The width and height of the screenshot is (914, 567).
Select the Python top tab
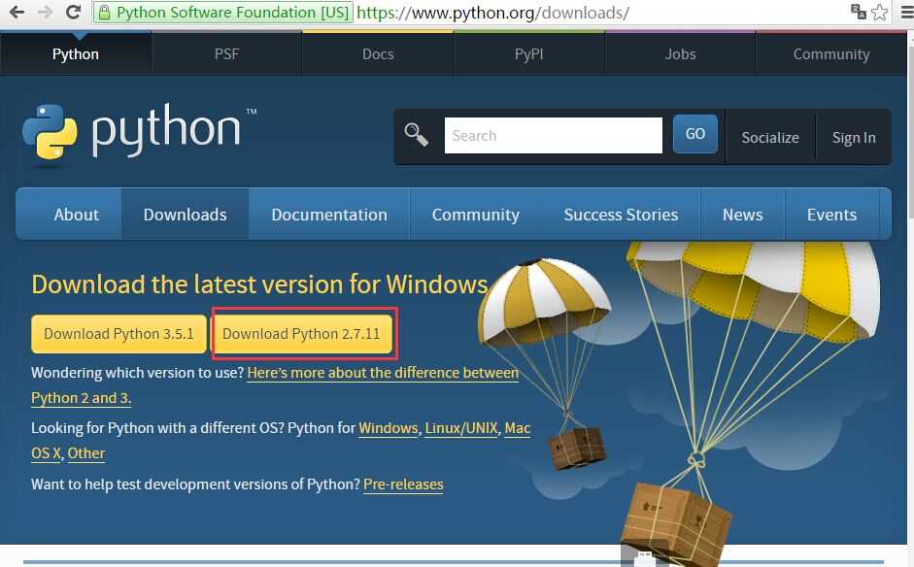pyautogui.click(x=76, y=54)
